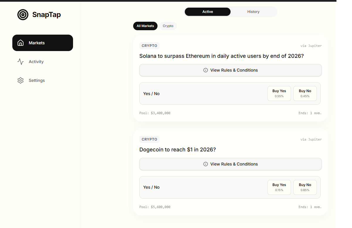Buy No on Solana surpassing Ethereum

[x=305, y=93]
